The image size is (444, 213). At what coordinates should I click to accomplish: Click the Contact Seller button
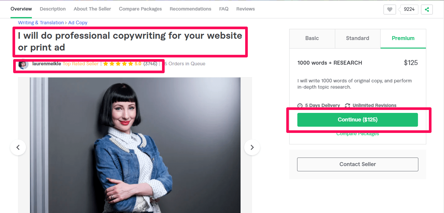click(x=358, y=164)
